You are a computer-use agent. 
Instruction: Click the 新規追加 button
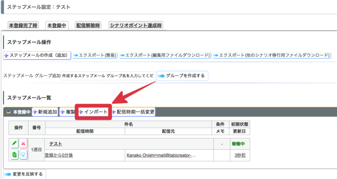45,112
